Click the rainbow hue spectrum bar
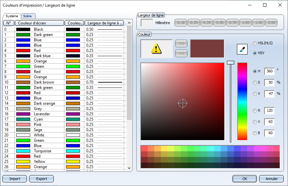The height and width of the screenshot is (186, 288). tap(242, 101)
